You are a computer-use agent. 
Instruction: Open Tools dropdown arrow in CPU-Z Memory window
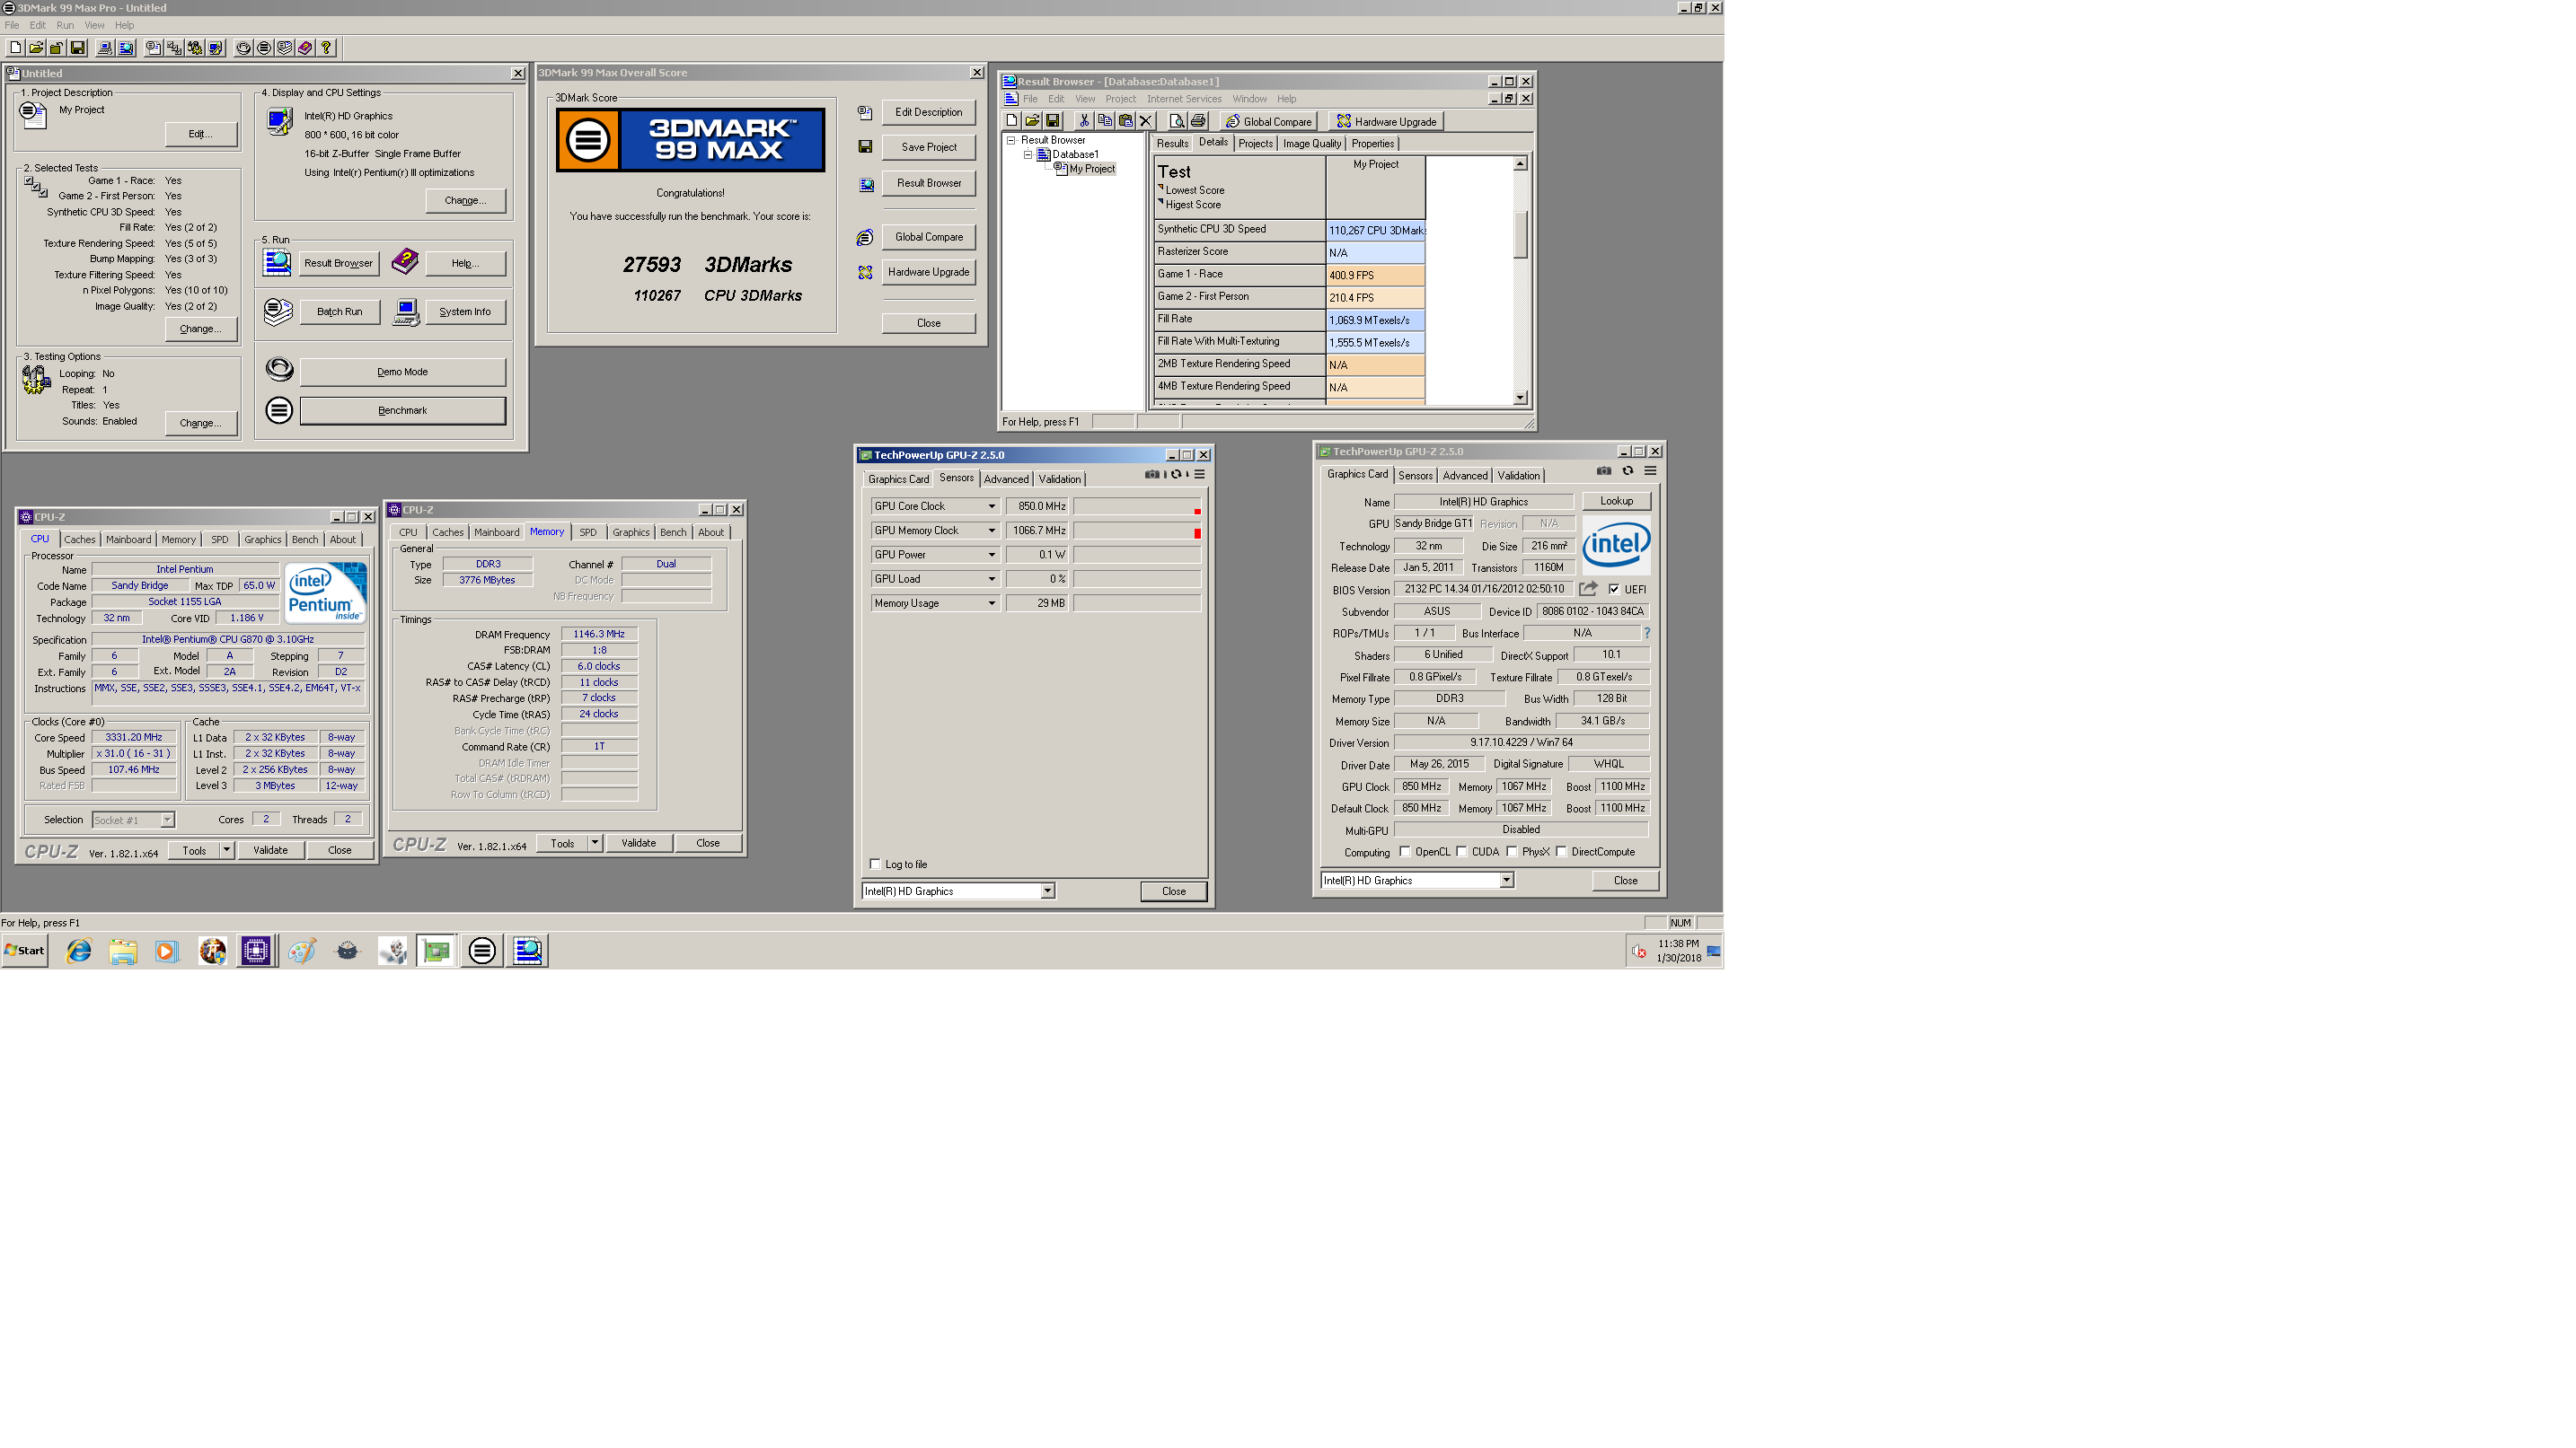pos(595,844)
